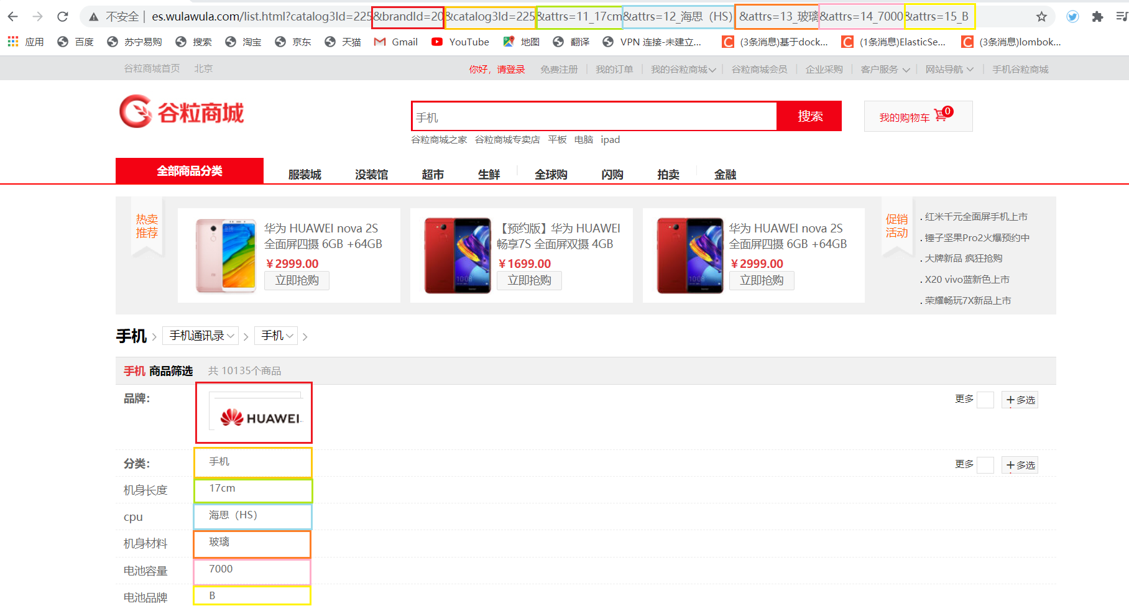Click the address bar URL
This screenshot has height=606, width=1129.
click(560, 17)
